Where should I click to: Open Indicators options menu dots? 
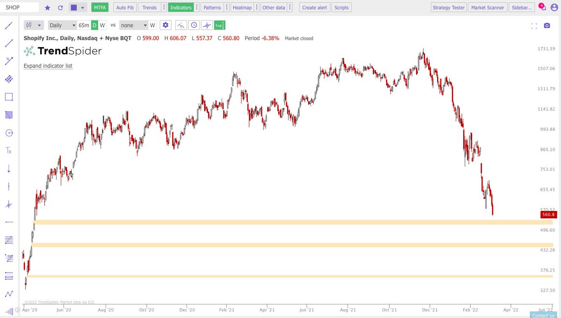(196, 8)
